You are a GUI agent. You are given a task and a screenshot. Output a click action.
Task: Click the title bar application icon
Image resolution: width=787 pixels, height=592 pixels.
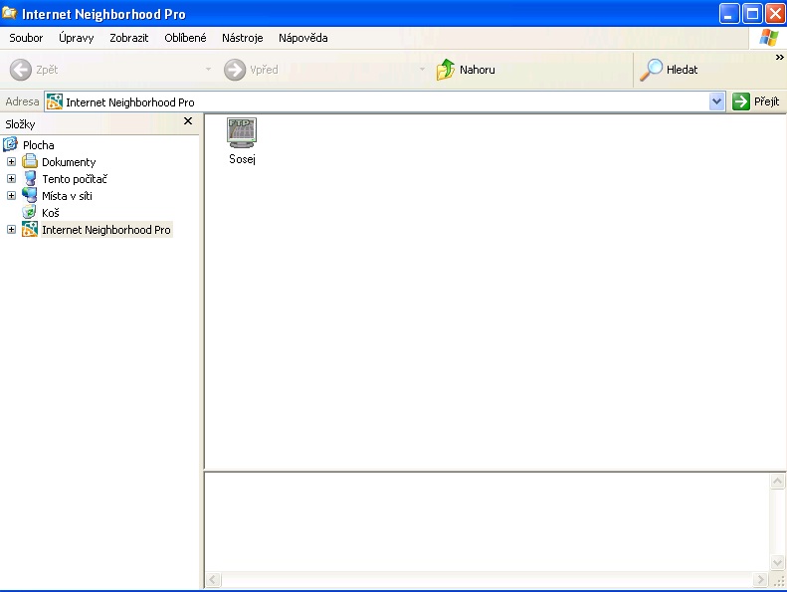(9, 13)
